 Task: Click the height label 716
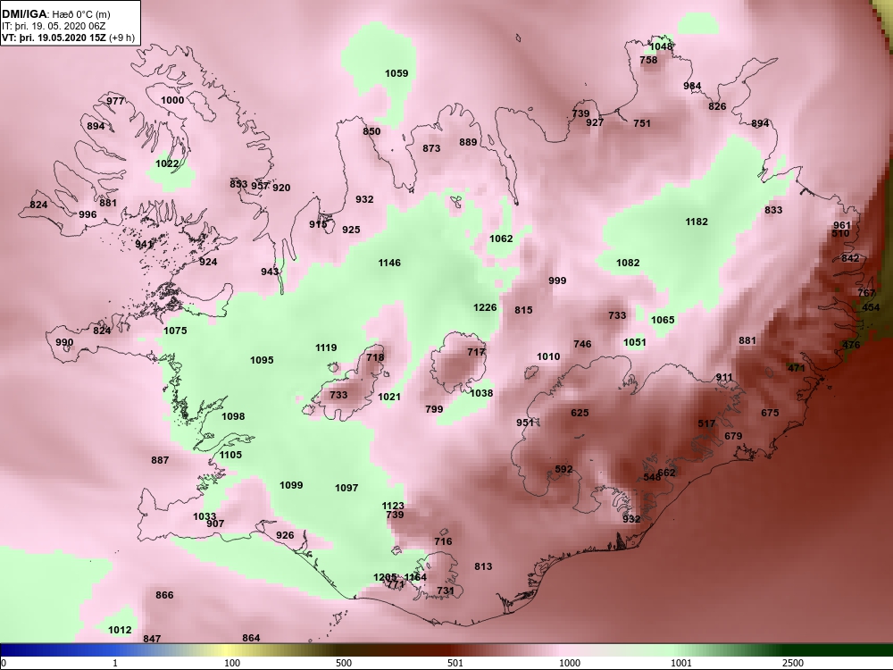(443, 541)
